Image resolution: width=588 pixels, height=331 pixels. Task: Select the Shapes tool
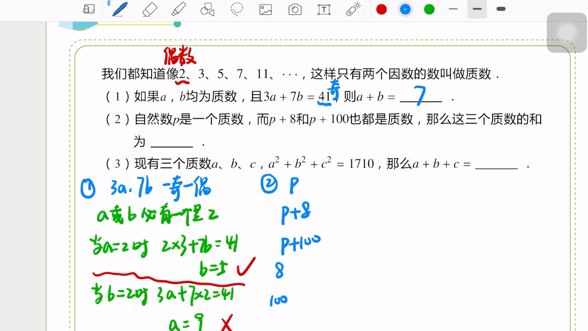pos(207,9)
